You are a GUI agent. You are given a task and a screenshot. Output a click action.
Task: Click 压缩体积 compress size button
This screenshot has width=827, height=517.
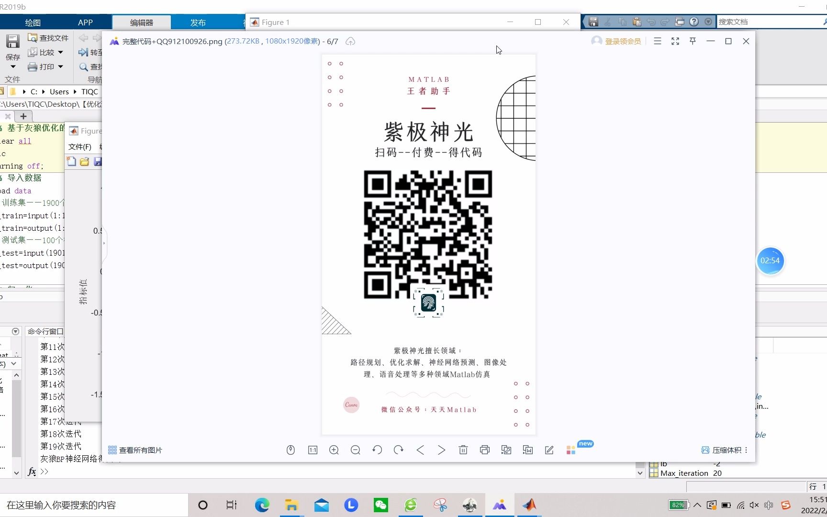pos(721,450)
